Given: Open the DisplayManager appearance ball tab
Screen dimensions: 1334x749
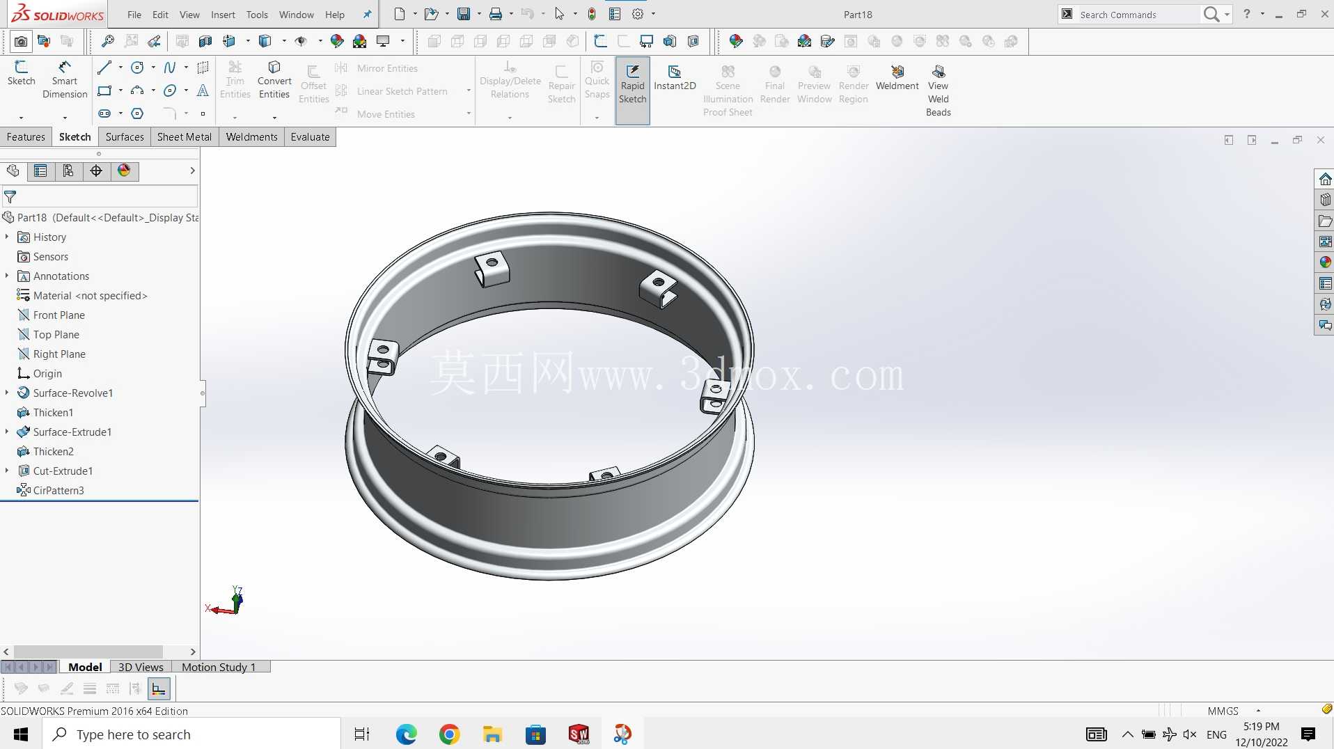Looking at the screenshot, I should pyautogui.click(x=124, y=171).
